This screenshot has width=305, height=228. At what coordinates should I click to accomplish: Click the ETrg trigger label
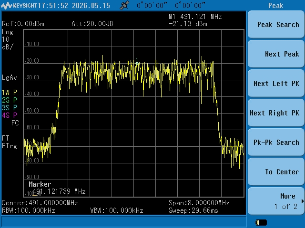click(x=10, y=146)
